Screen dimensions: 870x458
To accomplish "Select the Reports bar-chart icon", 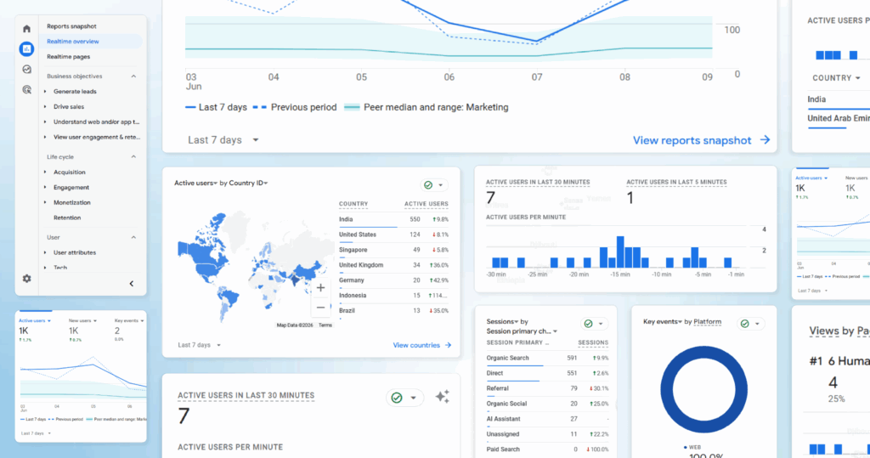I will (x=26, y=48).
